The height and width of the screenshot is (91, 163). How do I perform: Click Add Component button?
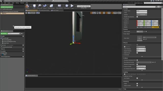coord(7,7)
